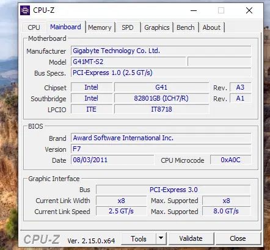Switch to the Bench tab
This screenshot has width=270, height=250.
[186, 27]
